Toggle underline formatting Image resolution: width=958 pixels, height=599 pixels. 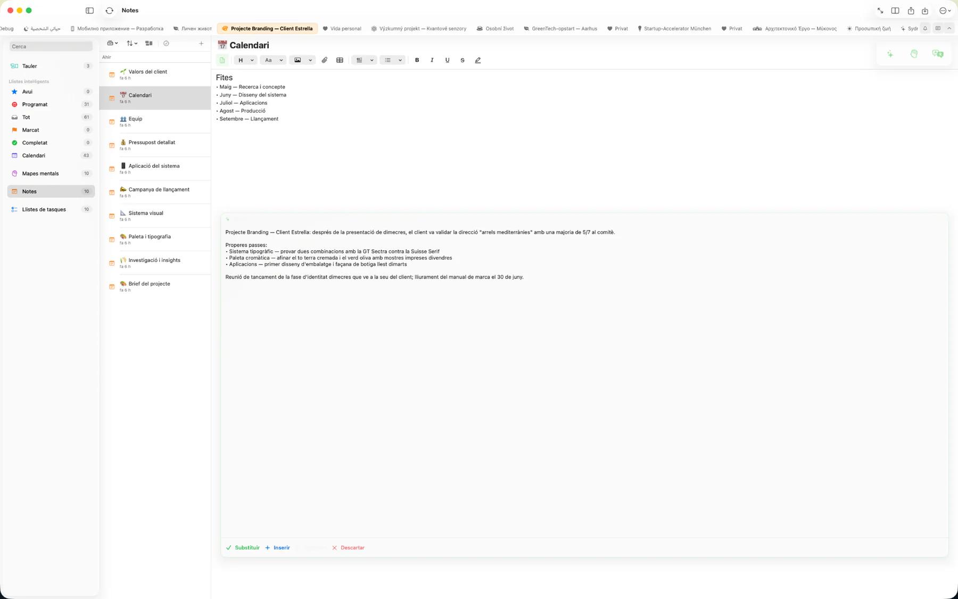(x=447, y=60)
